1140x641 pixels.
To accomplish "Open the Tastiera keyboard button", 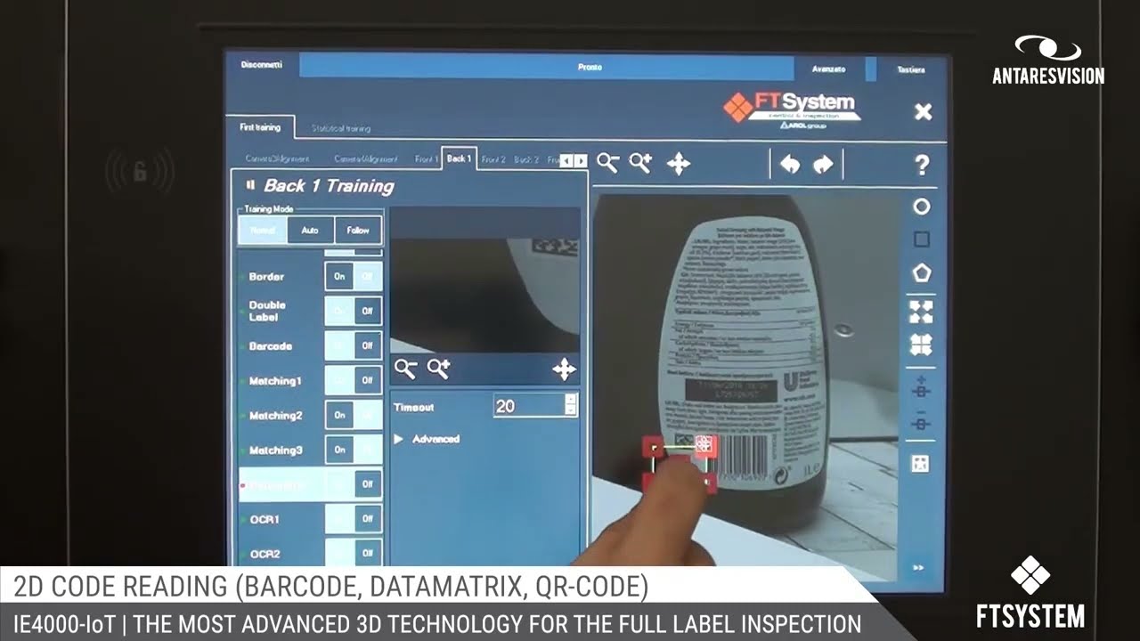I will pyautogui.click(x=910, y=69).
